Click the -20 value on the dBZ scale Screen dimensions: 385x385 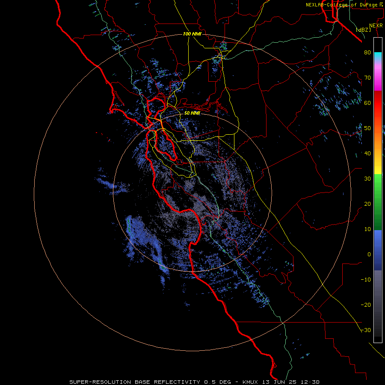[366, 305]
